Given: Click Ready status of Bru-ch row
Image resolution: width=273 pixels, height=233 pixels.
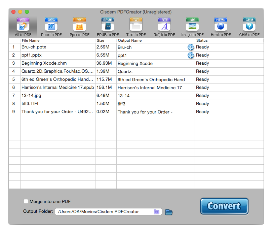Looking at the screenshot, I should click(202, 47).
